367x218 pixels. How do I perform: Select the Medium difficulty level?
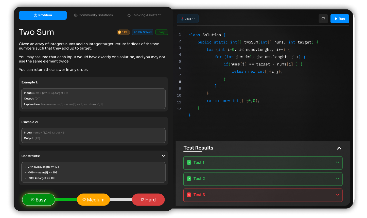(x=93, y=200)
